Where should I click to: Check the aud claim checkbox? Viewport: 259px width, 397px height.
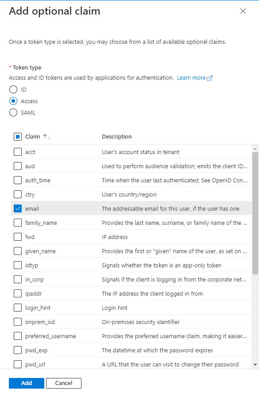tap(17, 166)
